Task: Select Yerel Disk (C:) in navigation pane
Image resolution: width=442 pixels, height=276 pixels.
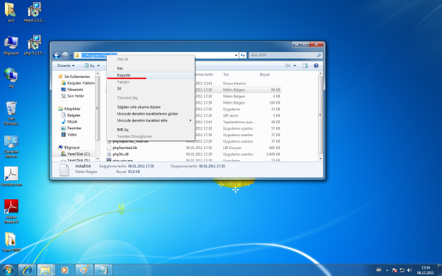Action: tap(78, 154)
